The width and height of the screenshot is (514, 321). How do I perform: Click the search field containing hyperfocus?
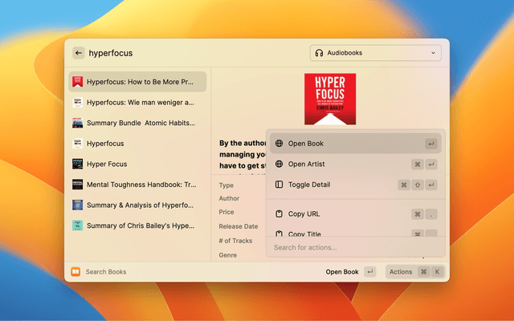coord(193,53)
